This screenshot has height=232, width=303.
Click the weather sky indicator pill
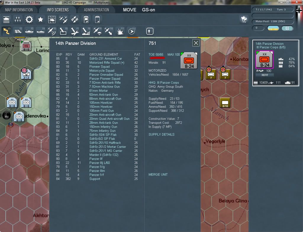[273, 28]
